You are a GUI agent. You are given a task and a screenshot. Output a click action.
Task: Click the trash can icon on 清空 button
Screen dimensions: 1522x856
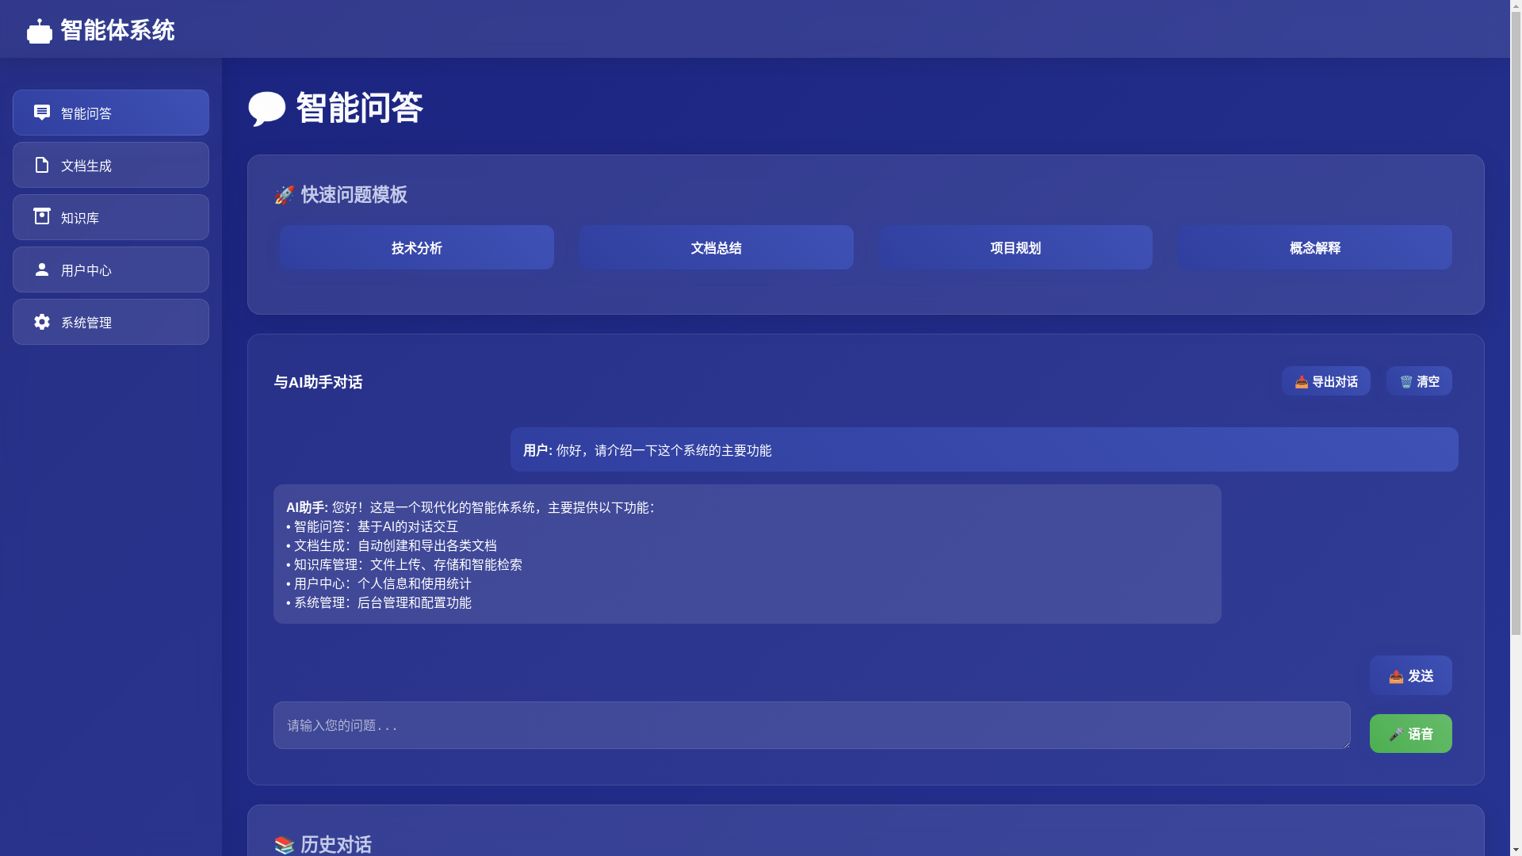(x=1406, y=382)
